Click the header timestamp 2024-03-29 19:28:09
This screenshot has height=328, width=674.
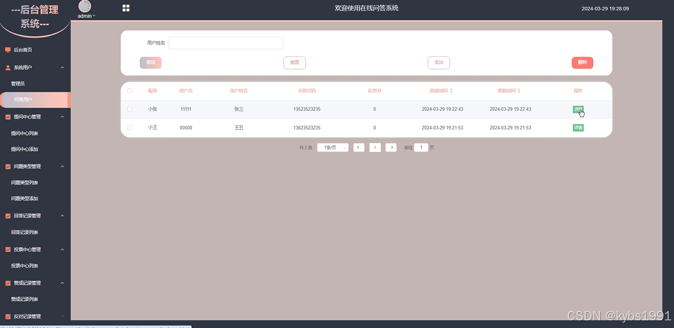[605, 9]
